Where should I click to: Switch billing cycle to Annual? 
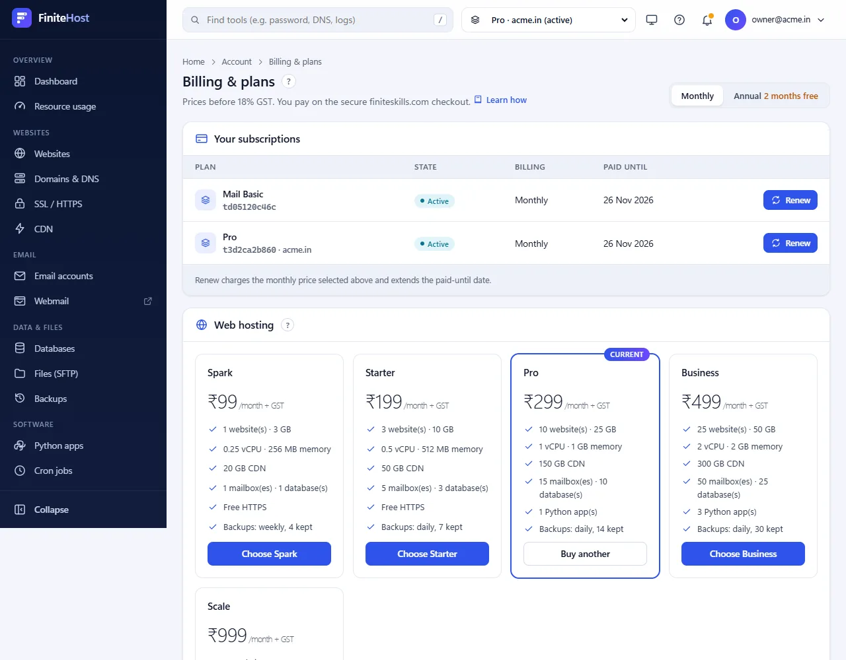(x=776, y=96)
